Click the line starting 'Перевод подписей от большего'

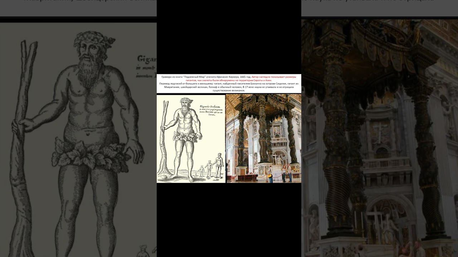[229, 84]
